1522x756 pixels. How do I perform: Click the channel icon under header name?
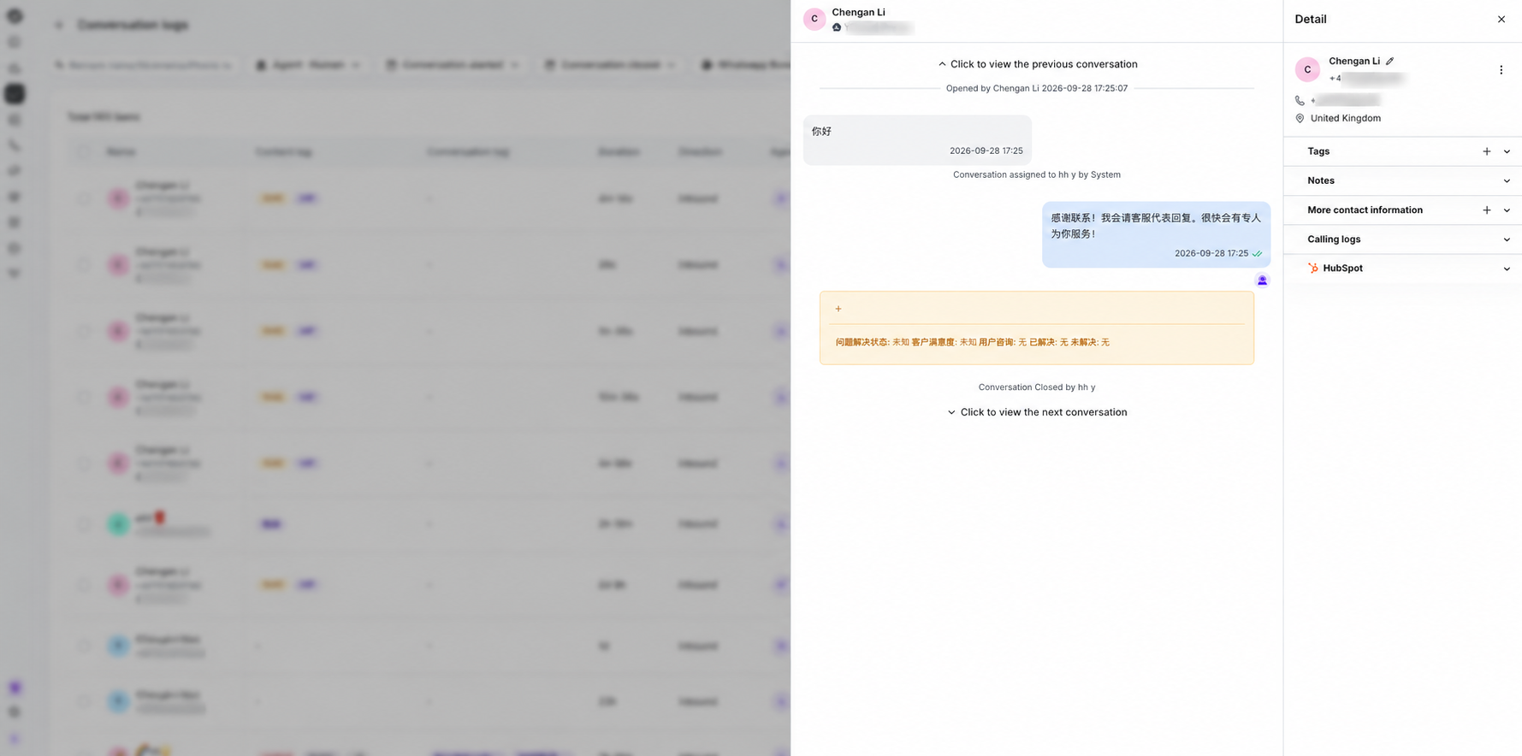[x=837, y=27]
